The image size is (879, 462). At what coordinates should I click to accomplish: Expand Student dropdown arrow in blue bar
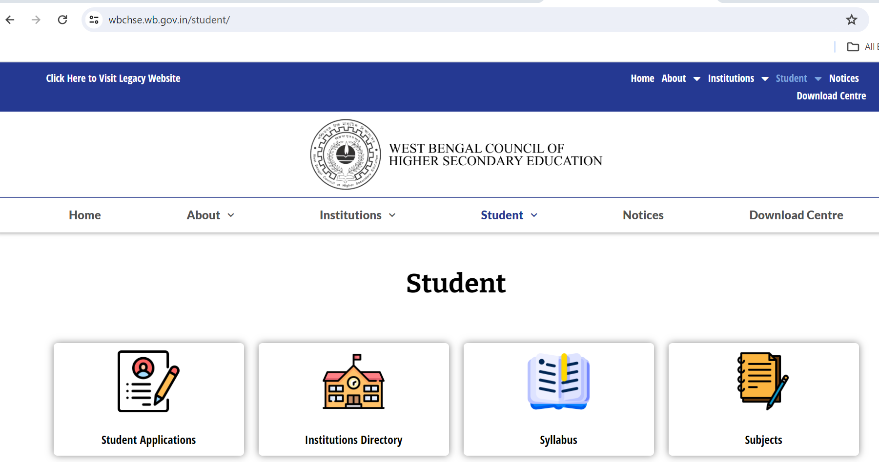coord(818,79)
